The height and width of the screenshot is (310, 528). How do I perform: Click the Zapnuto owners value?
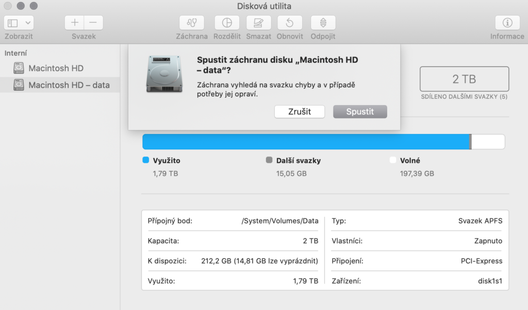pos(488,241)
